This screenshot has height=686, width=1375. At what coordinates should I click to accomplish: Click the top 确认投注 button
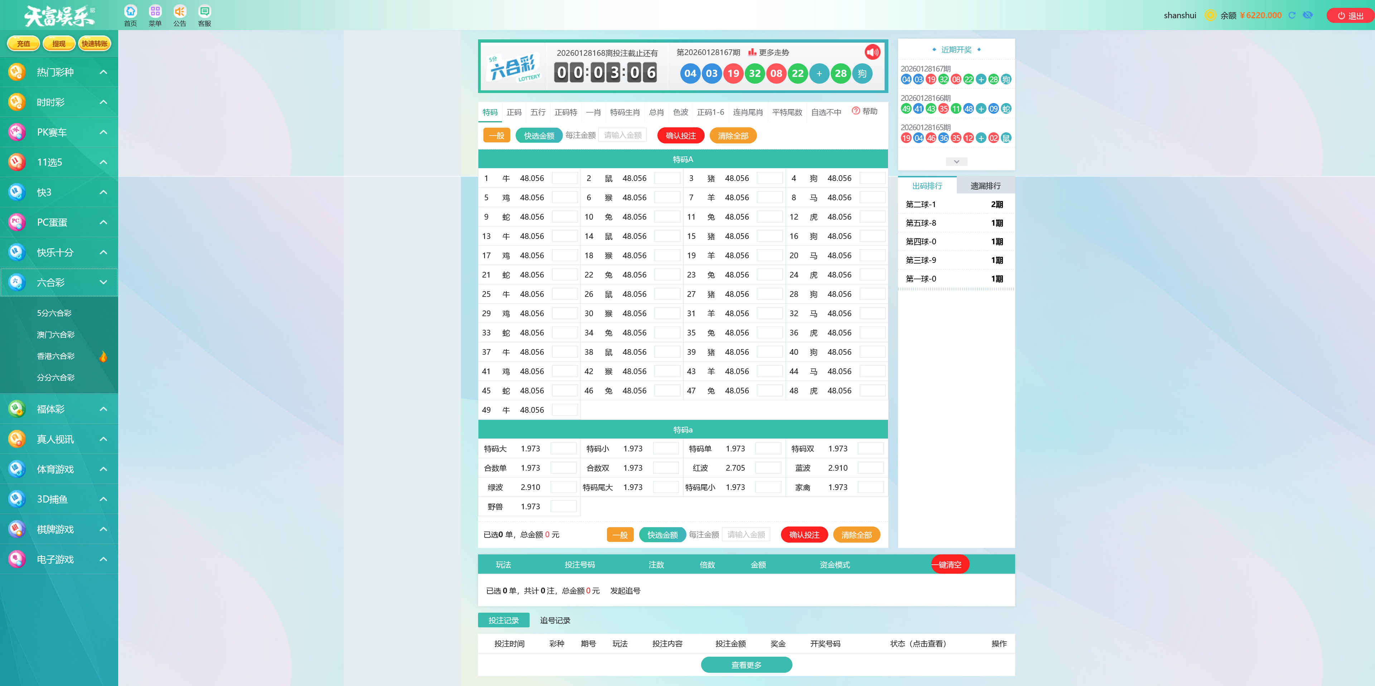coord(681,136)
